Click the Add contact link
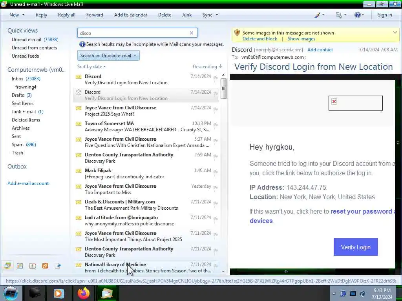The width and height of the screenshot is (402, 301). point(320,50)
